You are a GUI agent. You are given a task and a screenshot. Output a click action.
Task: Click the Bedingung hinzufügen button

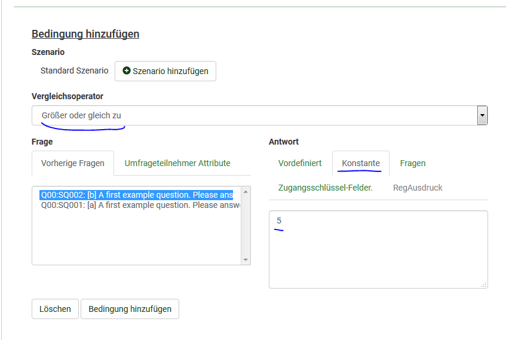(130, 309)
